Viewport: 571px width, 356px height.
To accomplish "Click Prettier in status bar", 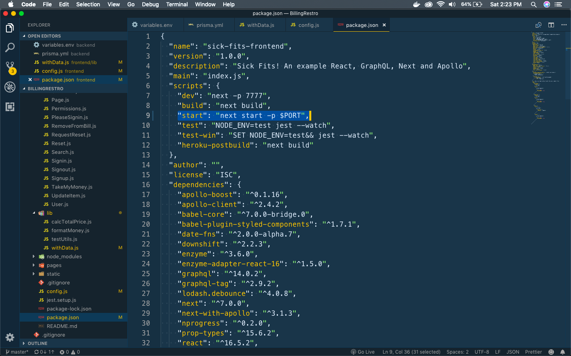I will coord(533,352).
